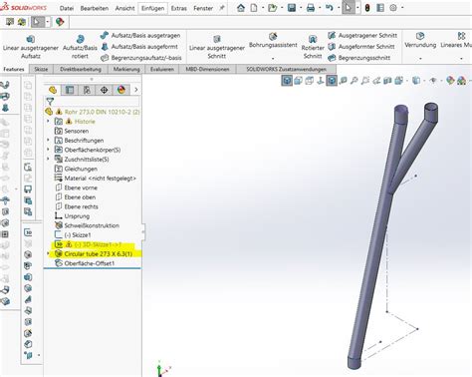This screenshot has width=472, height=377.
Task: Expand more manager tabs chevron
Action: point(135,90)
